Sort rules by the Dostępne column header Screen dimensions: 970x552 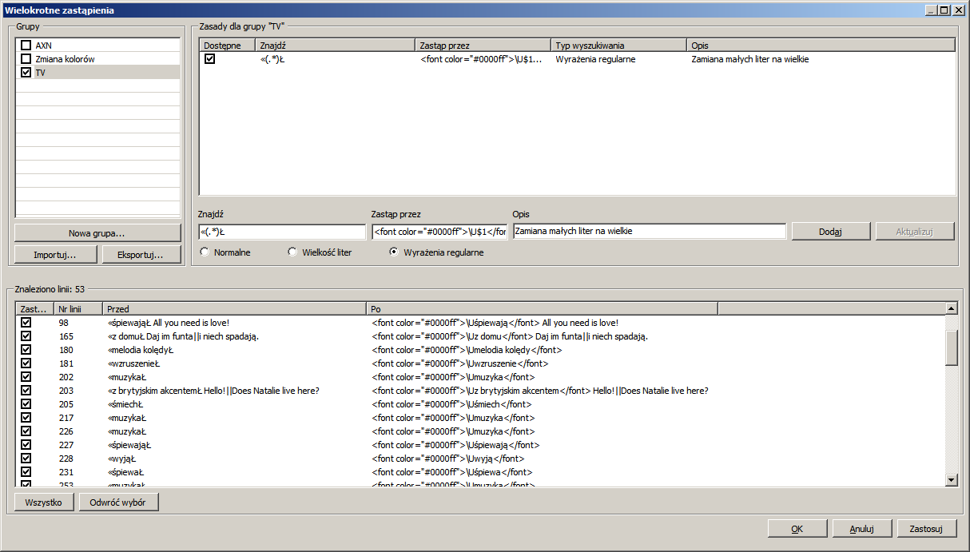coord(227,46)
